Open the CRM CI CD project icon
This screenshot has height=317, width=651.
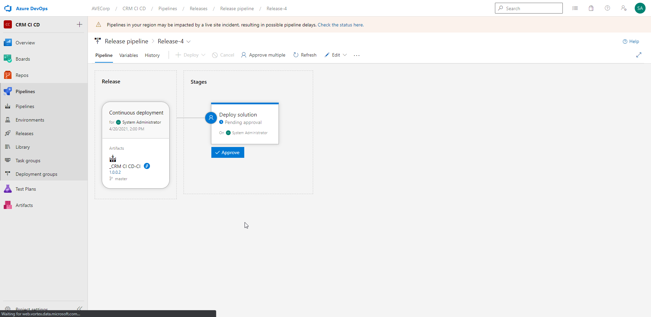(8, 24)
